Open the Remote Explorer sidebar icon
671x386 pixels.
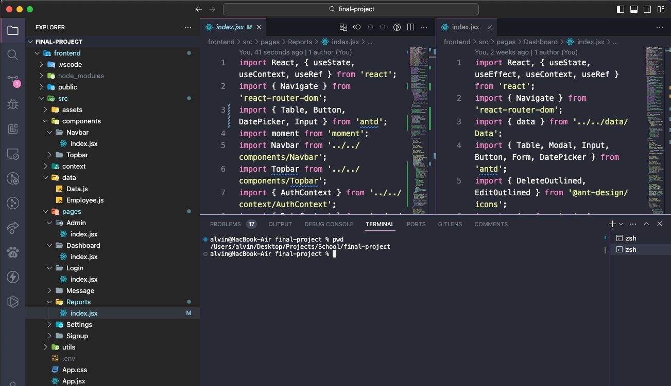click(x=13, y=153)
